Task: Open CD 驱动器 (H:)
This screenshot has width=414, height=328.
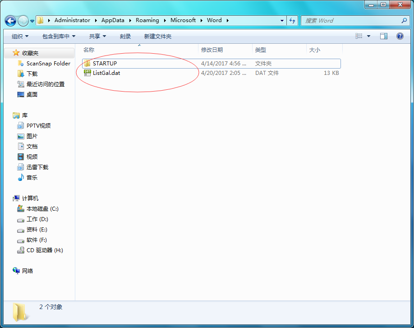Action: (45, 250)
